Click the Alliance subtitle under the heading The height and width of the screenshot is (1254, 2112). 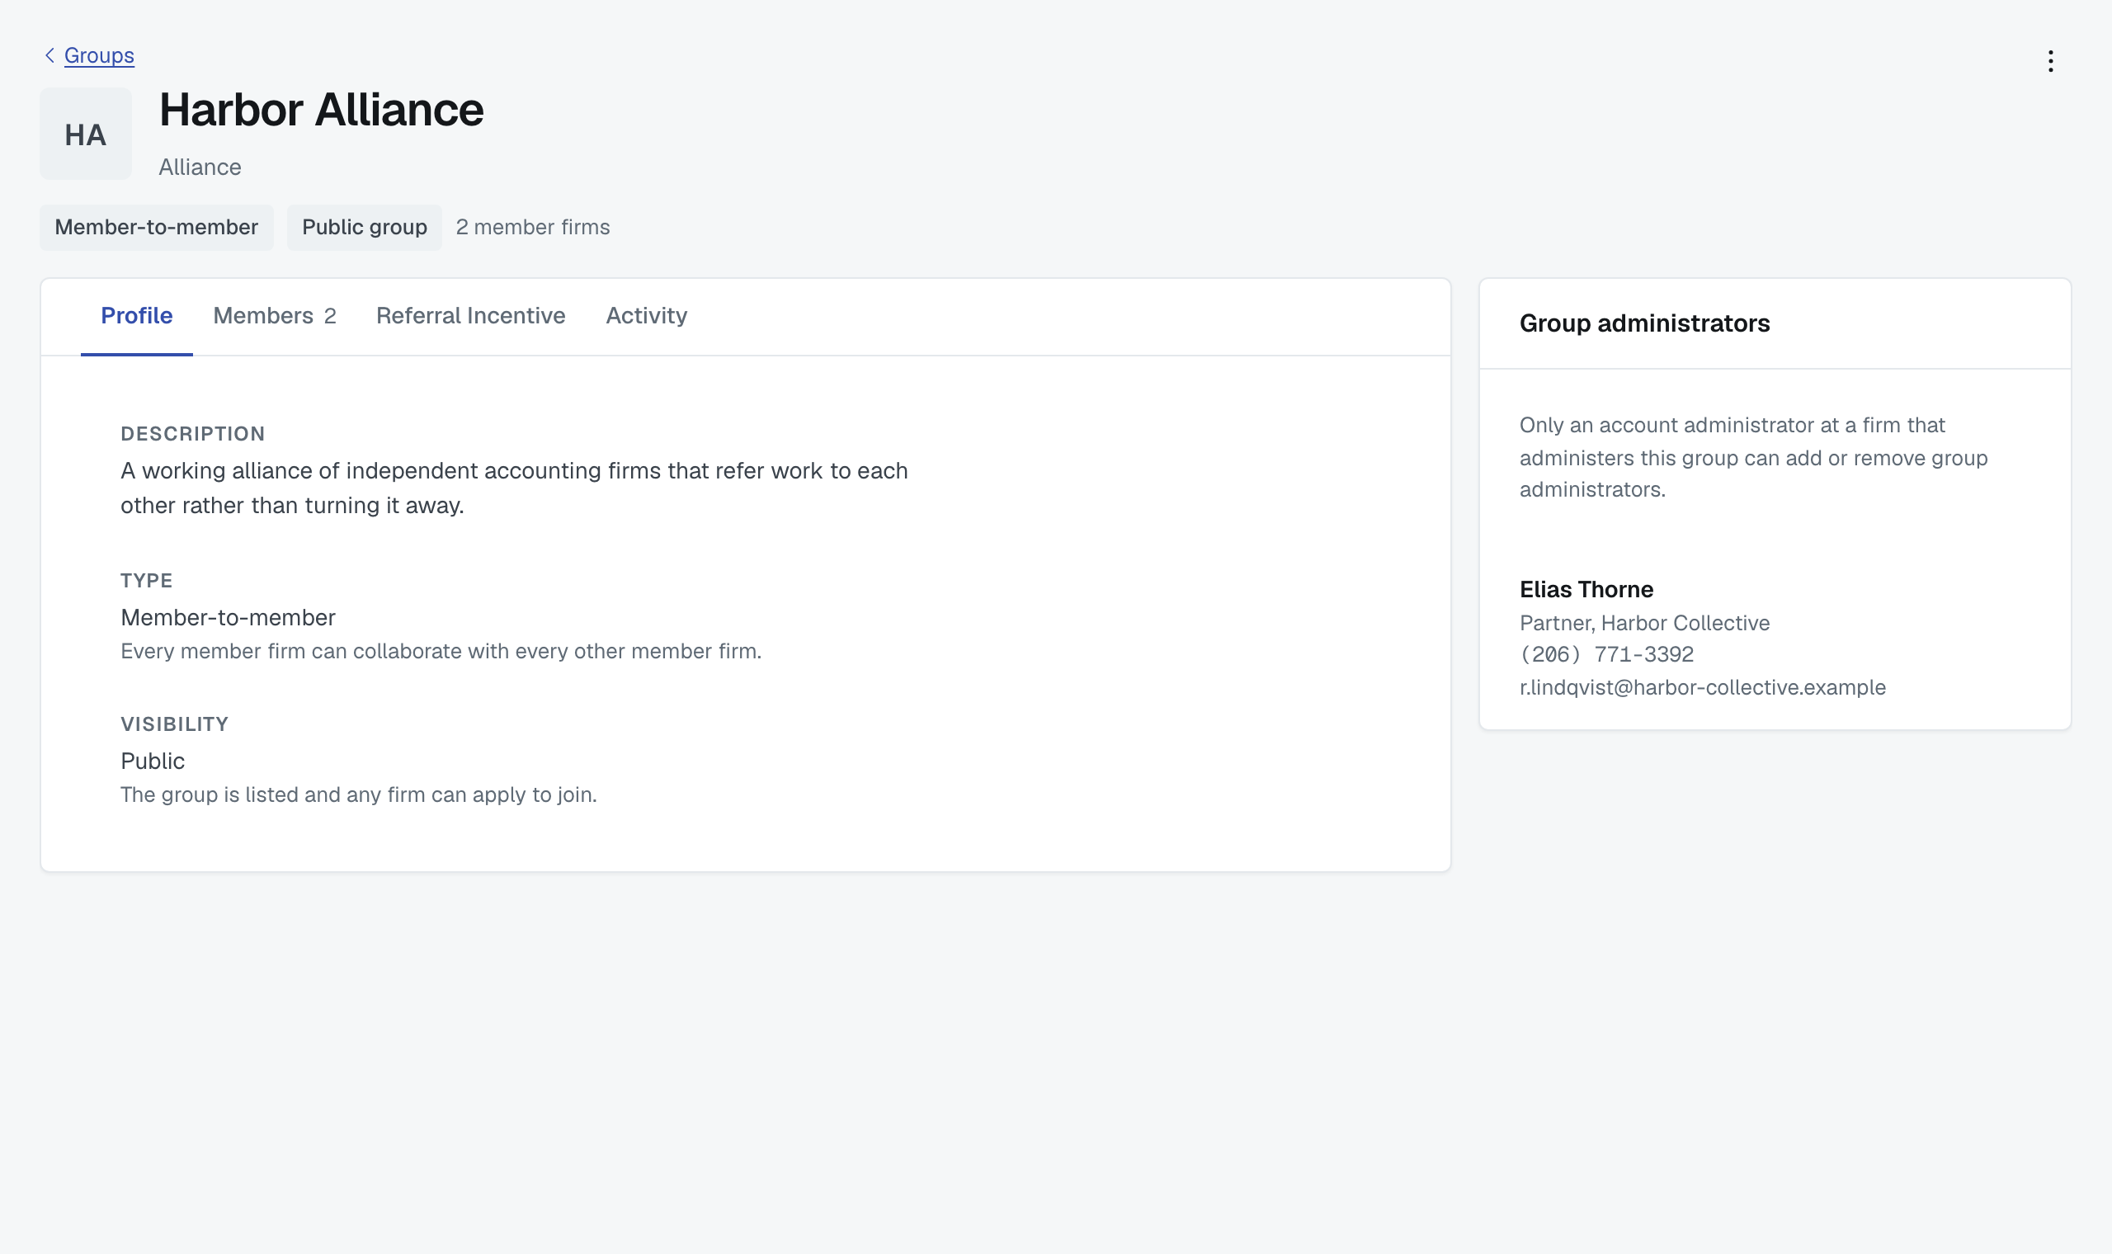coord(200,167)
